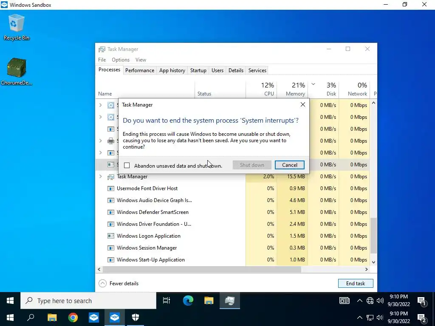The height and width of the screenshot is (326, 435).
Task: Click the Windows Audio Device Graph process icon
Action: click(111, 200)
